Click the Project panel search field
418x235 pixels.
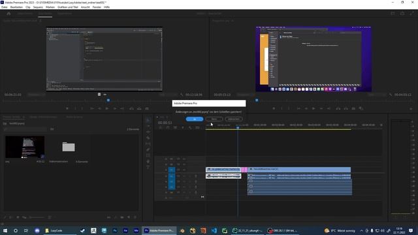25,129
